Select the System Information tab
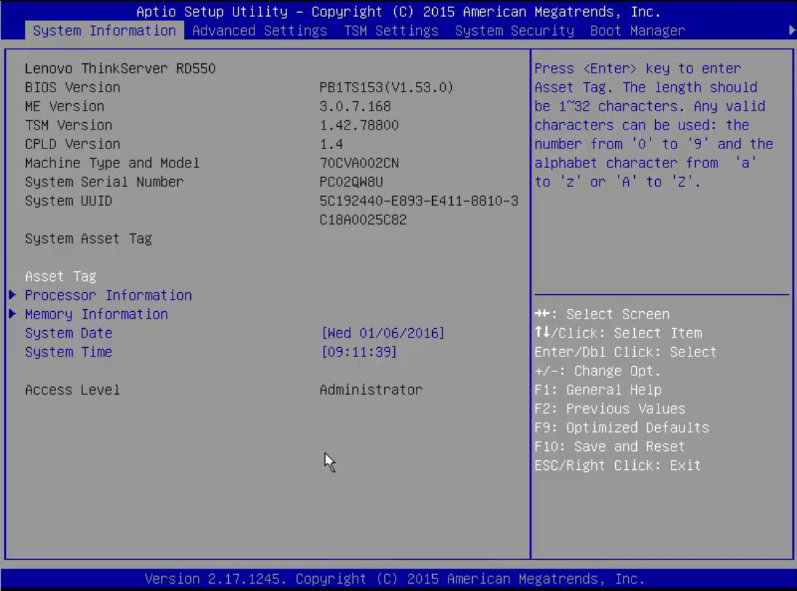 [105, 31]
